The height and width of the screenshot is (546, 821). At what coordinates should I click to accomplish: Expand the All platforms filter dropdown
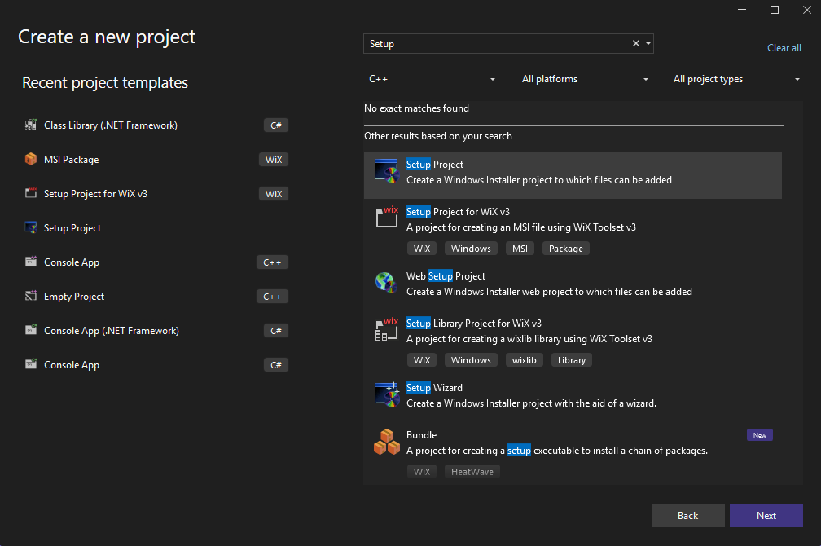[585, 79]
